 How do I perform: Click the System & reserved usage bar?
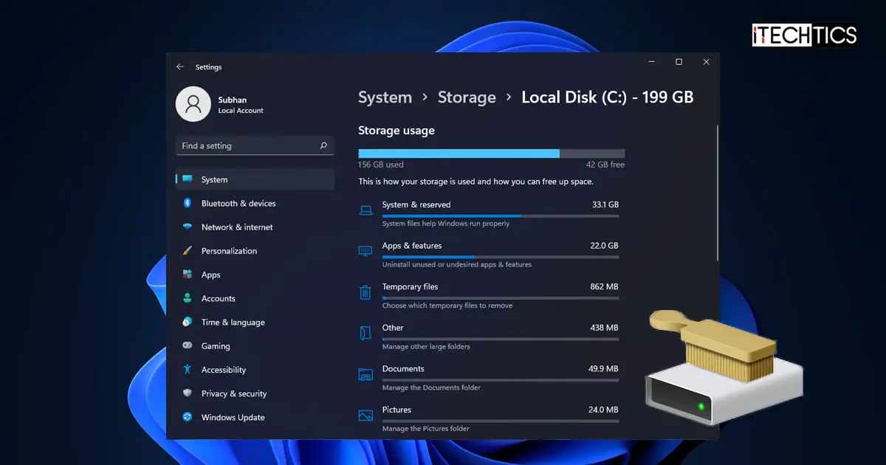pos(501,216)
